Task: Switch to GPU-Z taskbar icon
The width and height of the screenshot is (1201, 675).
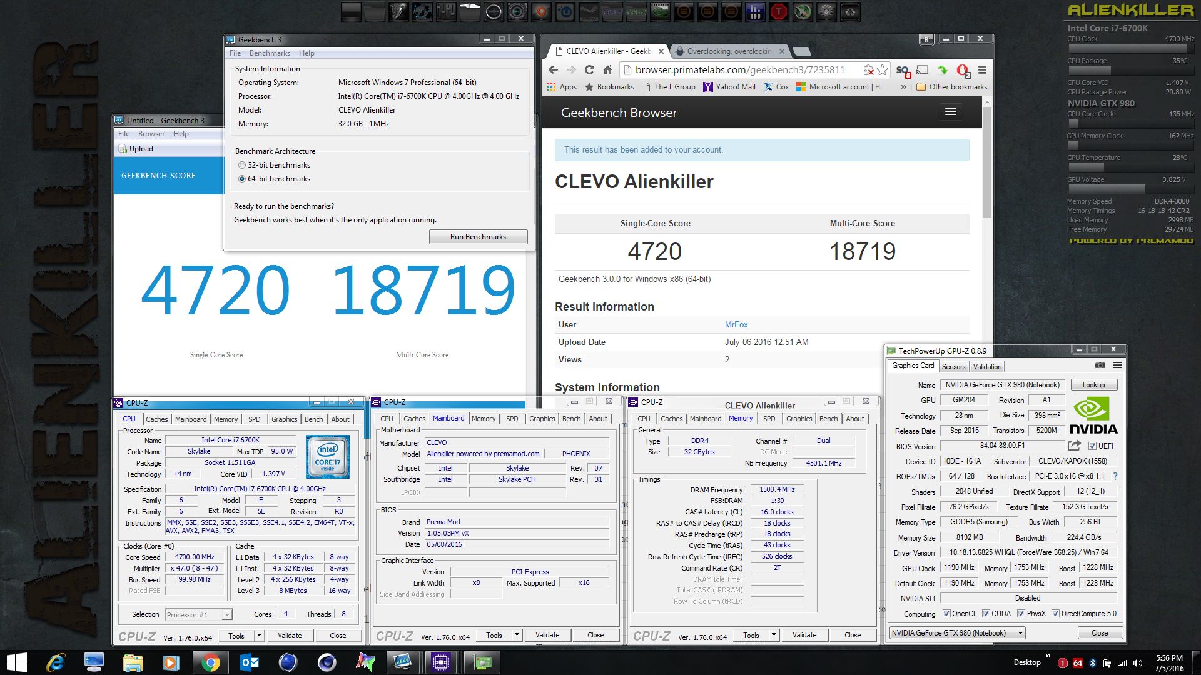Action: click(x=481, y=662)
